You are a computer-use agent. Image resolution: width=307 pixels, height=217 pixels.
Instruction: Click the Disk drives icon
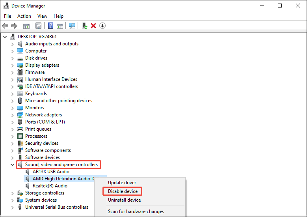coord(20,58)
